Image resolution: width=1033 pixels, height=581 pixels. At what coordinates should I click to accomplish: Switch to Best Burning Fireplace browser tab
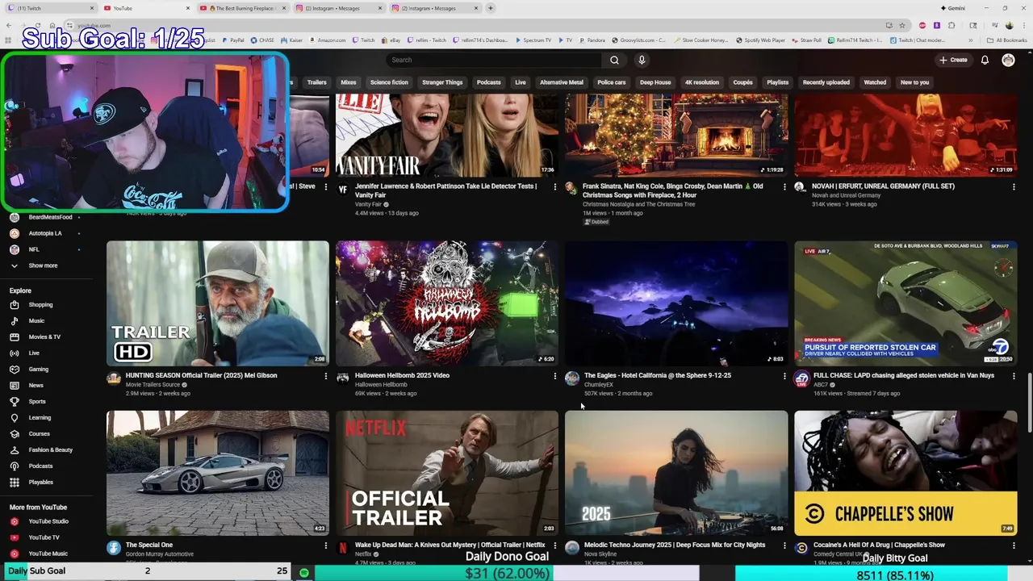click(242, 8)
